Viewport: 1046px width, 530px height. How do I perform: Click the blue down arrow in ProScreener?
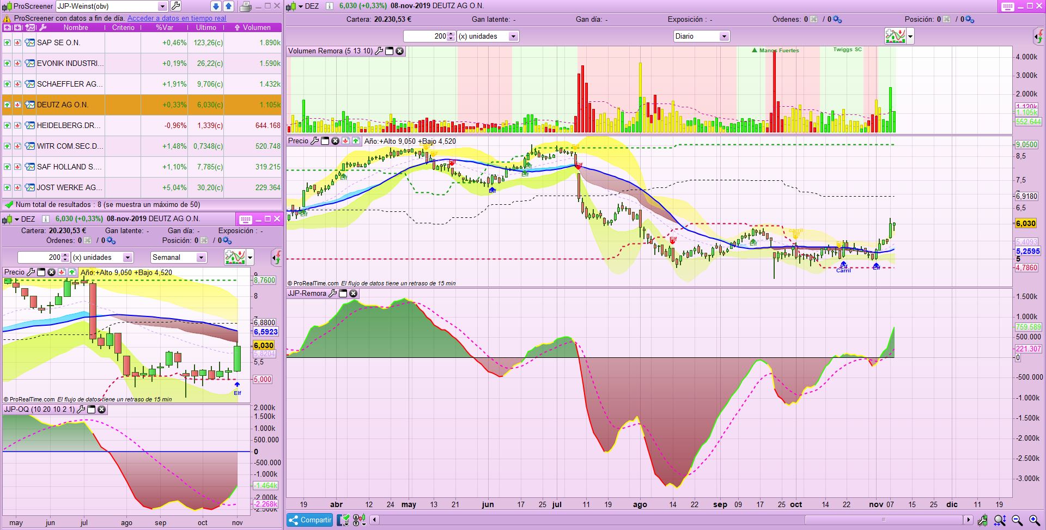point(216,6)
